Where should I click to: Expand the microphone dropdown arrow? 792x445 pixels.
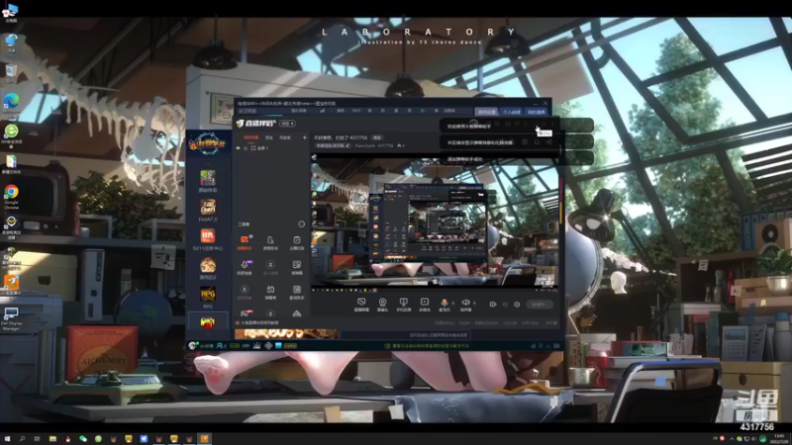click(452, 303)
